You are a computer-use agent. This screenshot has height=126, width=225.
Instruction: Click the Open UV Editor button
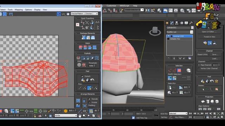click(x=209, y=32)
